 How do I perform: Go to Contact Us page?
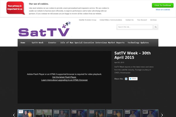[129, 20]
